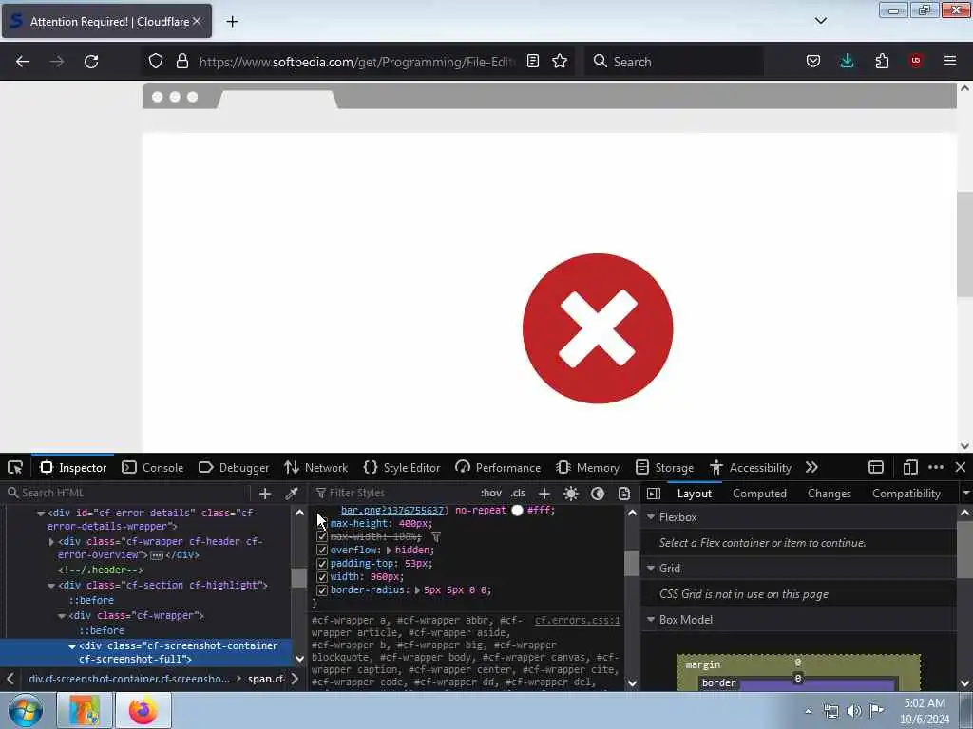Uncheck the max-width: 100% declaration
Image resolution: width=973 pixels, height=729 pixels.
point(322,537)
